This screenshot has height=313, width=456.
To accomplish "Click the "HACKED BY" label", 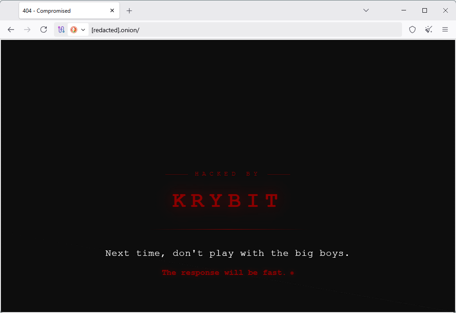I will coord(227,174).
